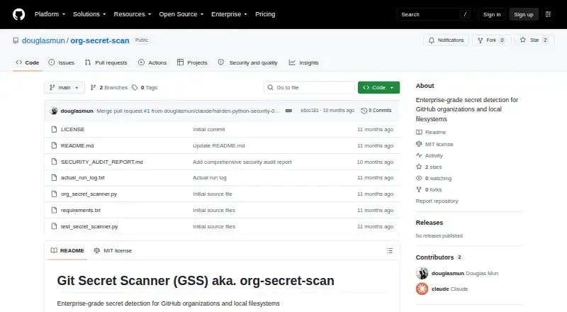This screenshot has width=567, height=312.
Task: Open actual_run_log.txt file
Action: click(x=82, y=178)
